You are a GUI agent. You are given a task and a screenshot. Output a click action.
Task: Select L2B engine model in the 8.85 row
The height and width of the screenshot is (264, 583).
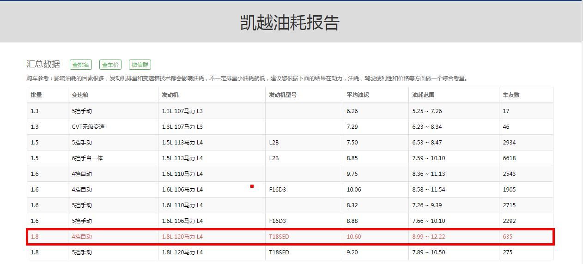[x=274, y=158]
